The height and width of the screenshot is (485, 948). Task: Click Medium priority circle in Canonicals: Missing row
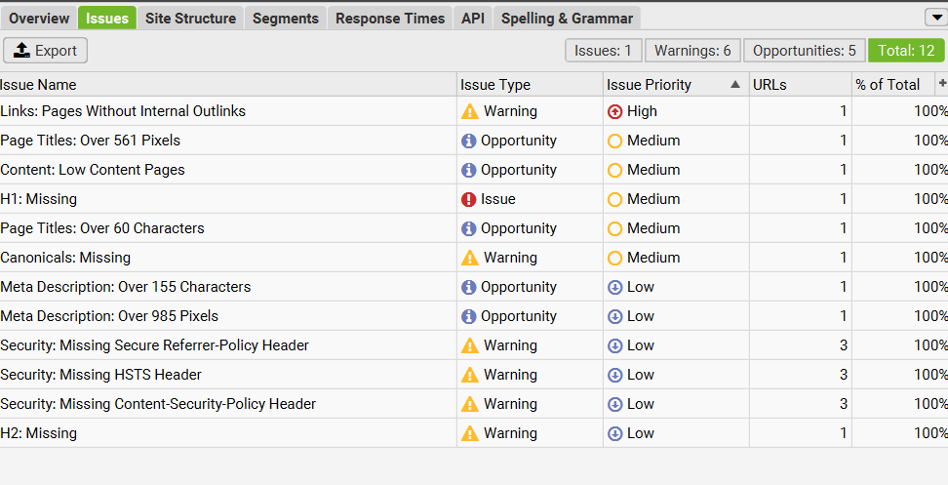click(x=614, y=258)
